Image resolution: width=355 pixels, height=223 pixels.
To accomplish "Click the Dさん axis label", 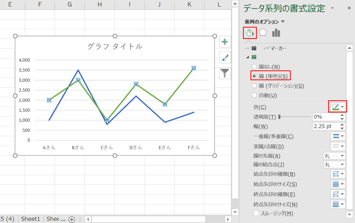I will [x=136, y=147].
